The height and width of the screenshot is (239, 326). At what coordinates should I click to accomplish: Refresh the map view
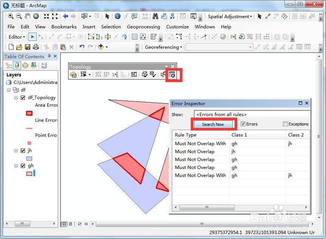79,224
